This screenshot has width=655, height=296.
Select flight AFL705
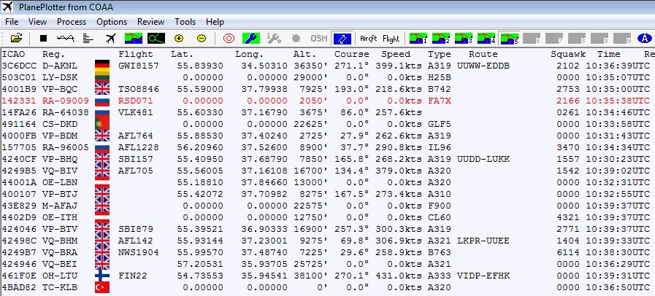(x=136, y=171)
